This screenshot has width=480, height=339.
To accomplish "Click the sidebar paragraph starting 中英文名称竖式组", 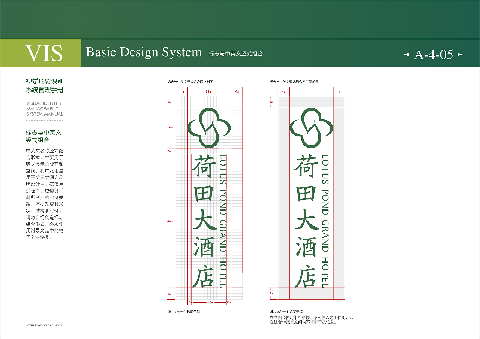I will 45,194.
